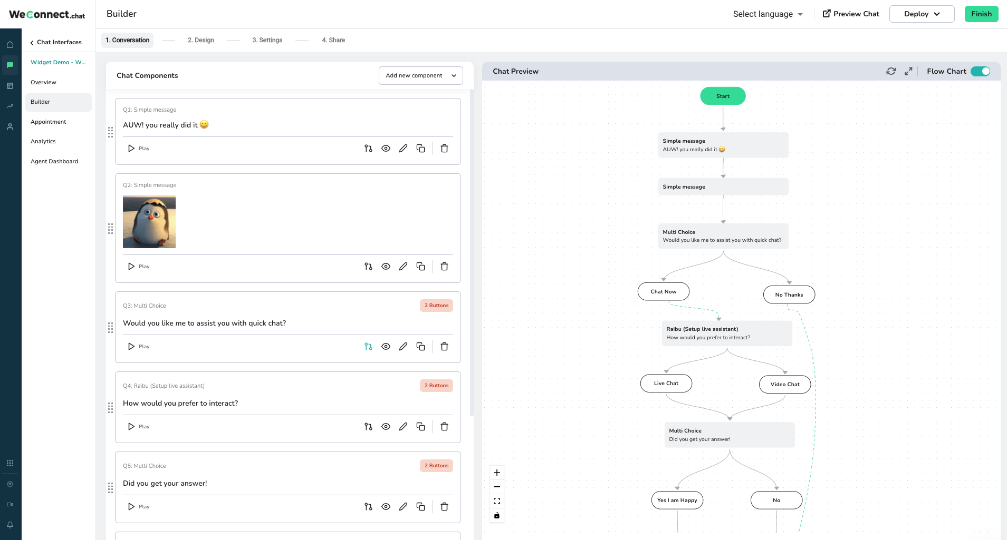1007x540 pixels.
Task: Open branching logic for Q3 Multi Choice
Action: [368, 347]
